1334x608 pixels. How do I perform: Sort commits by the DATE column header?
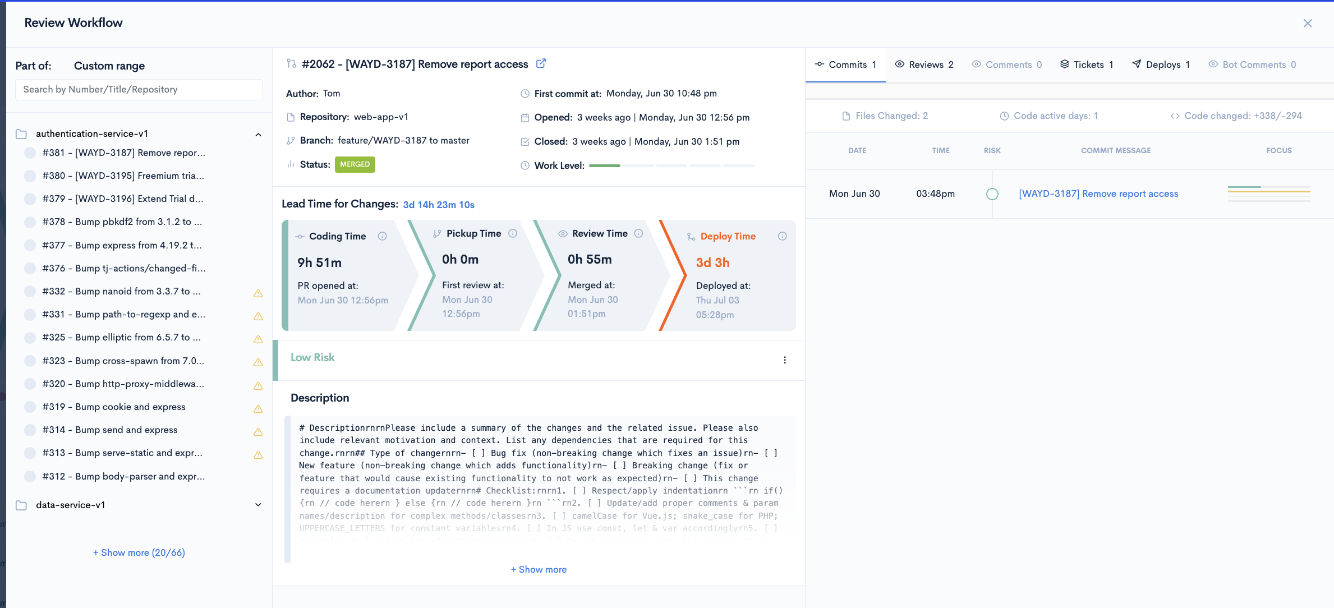[x=857, y=150]
